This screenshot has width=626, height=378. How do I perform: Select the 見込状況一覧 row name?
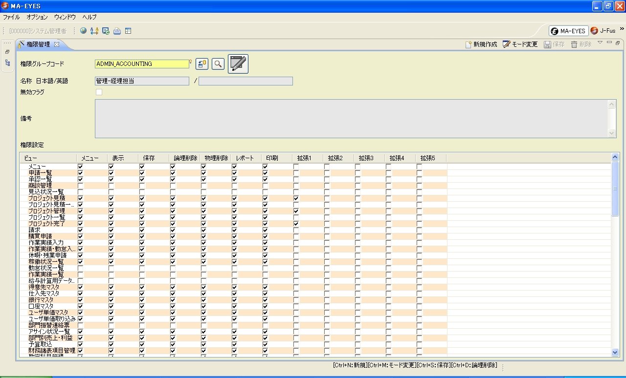click(46, 192)
